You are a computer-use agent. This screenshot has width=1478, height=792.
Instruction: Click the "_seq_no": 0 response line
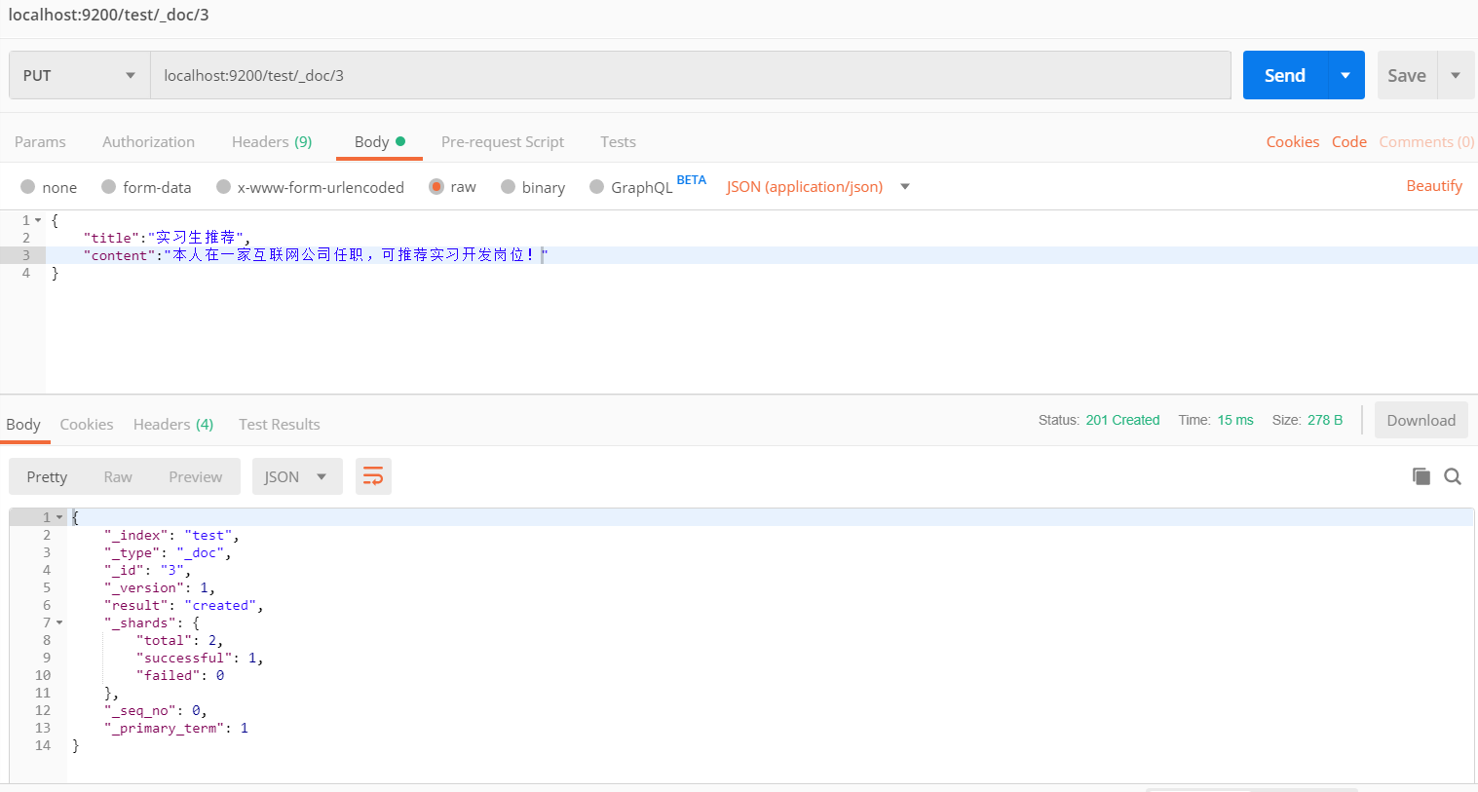[155, 710]
